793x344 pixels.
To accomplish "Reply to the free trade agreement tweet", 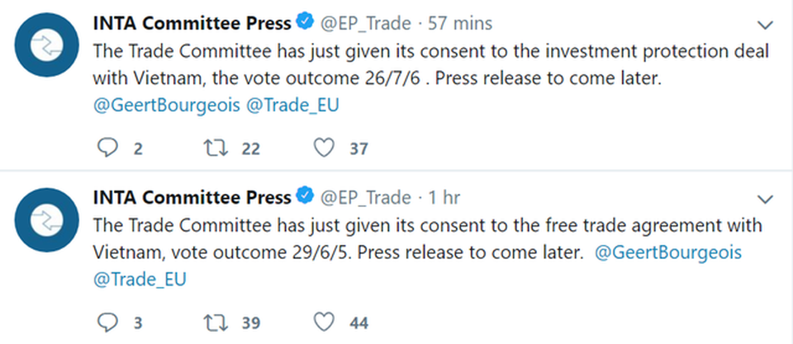I will 109,322.
